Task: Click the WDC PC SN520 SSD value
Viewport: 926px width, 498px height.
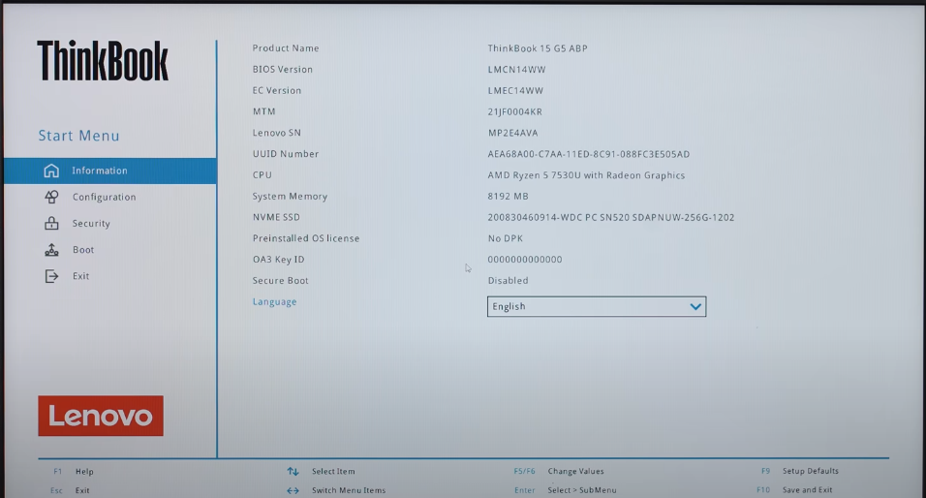Action: (x=611, y=217)
